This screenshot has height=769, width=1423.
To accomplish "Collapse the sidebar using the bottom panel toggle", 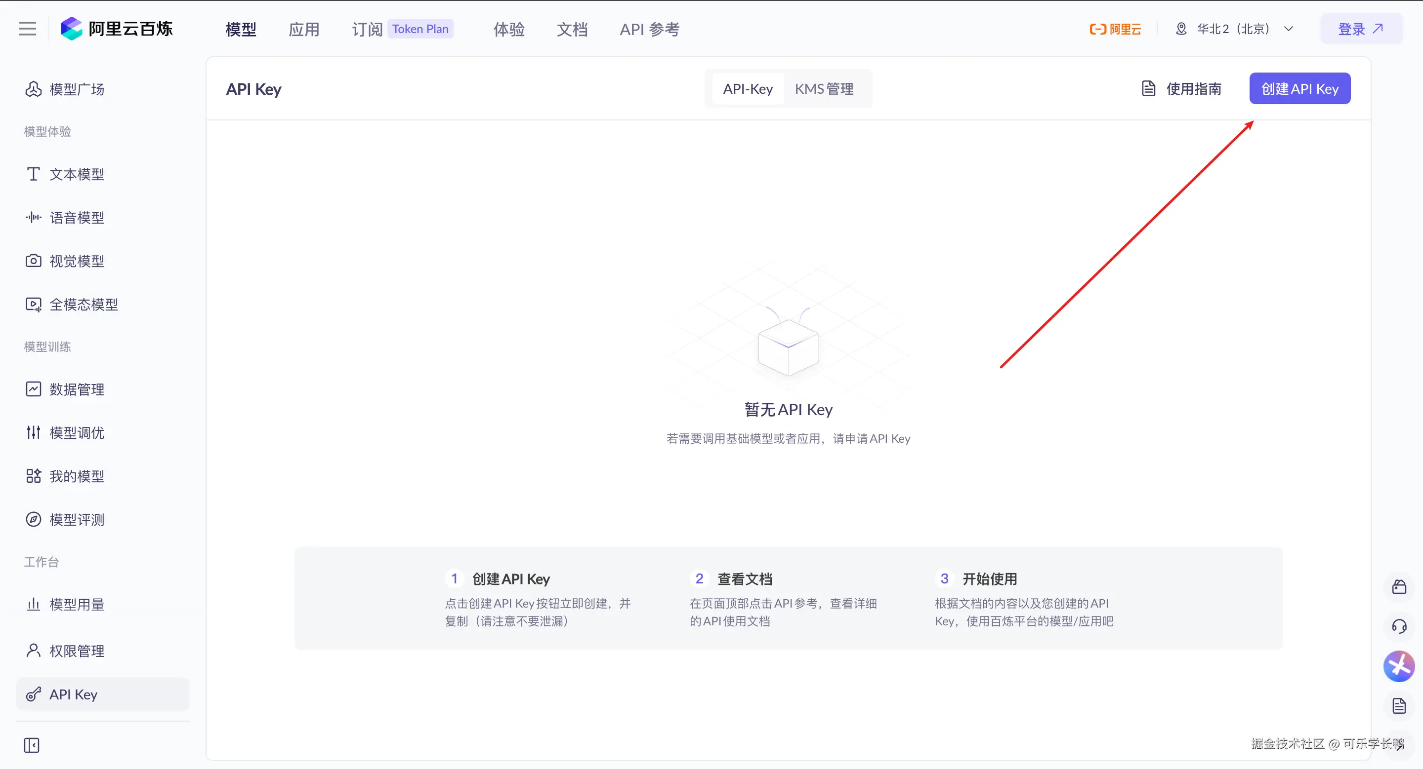I will [x=32, y=745].
